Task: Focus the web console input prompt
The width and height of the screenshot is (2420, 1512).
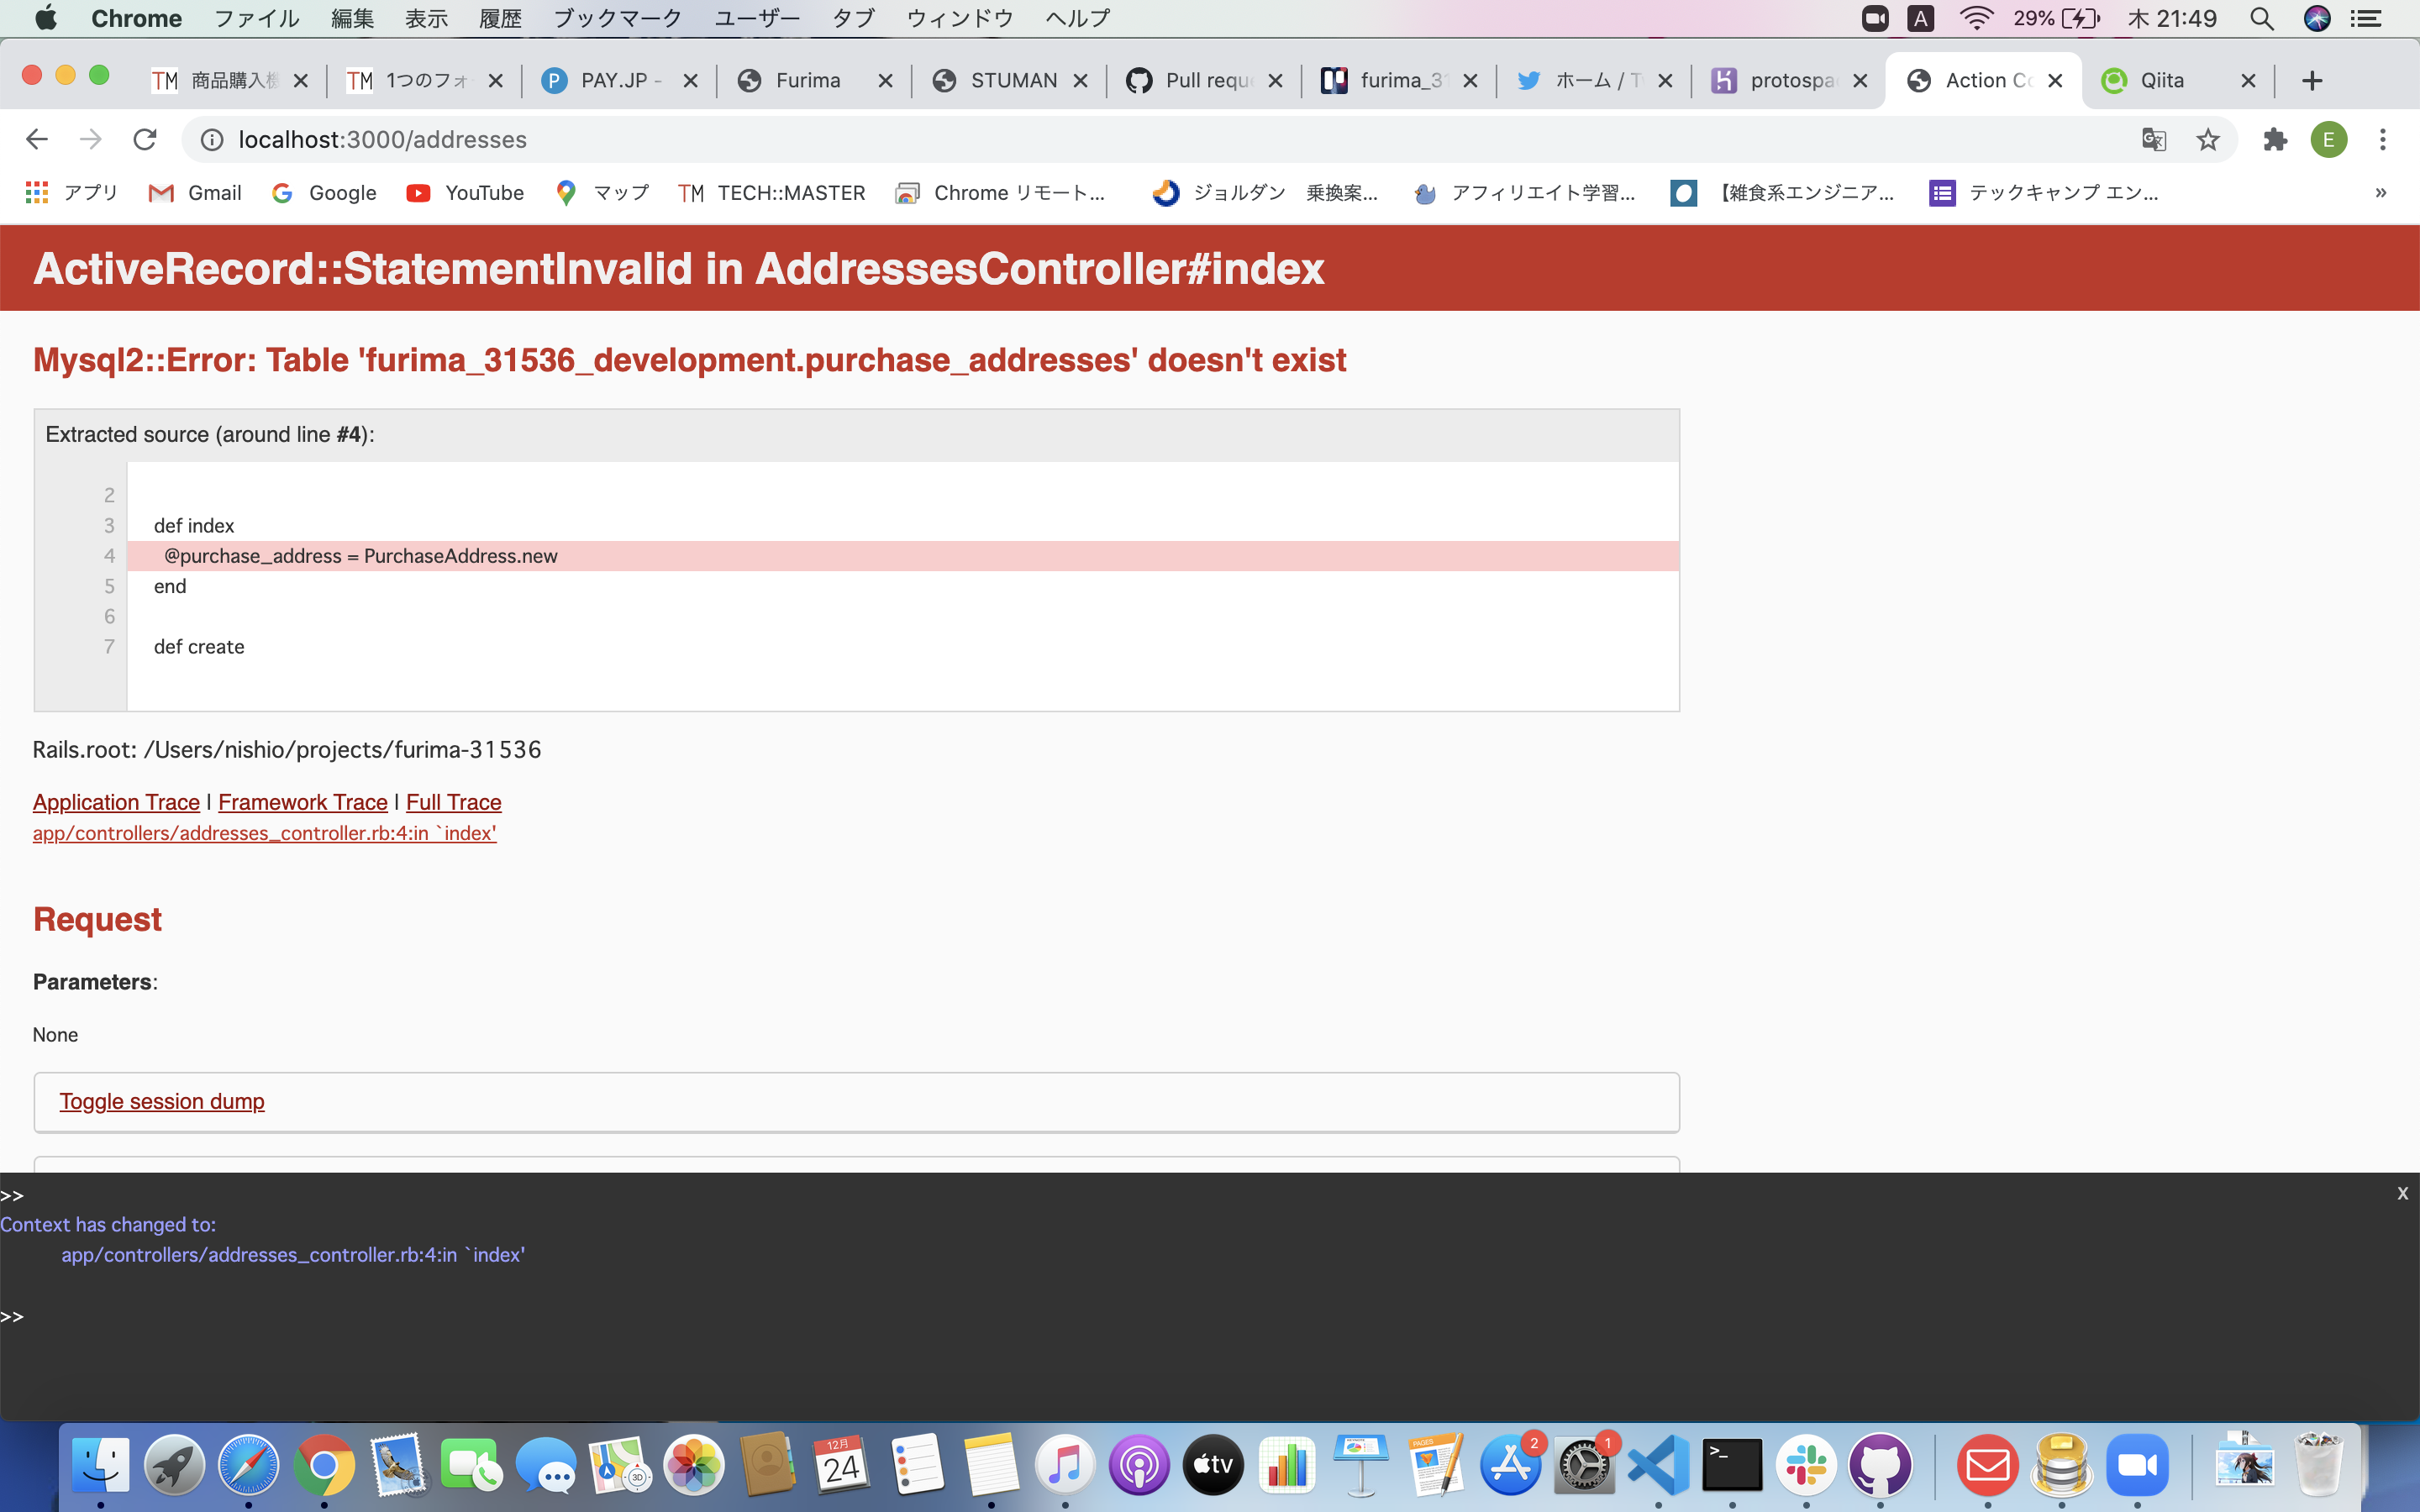Action: coord(1210,1316)
